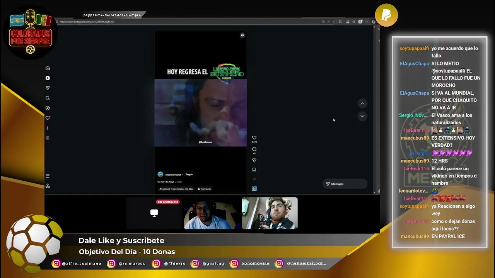Open profile avatar in Instagram sidebar
The height and width of the screenshot is (278, 495).
pos(48,138)
